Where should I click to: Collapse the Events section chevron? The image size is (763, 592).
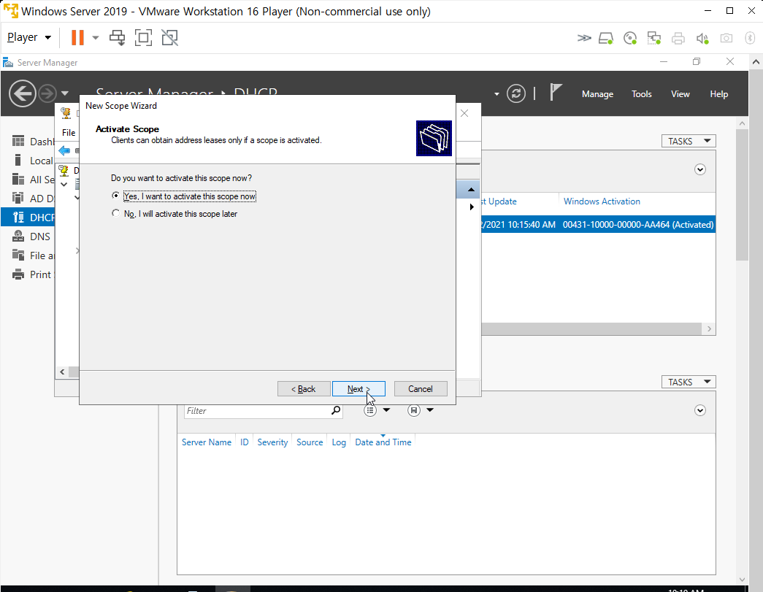point(699,410)
